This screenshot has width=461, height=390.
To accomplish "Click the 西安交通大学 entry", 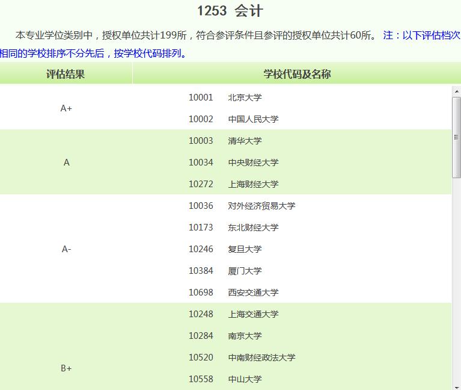I will click(x=253, y=292).
